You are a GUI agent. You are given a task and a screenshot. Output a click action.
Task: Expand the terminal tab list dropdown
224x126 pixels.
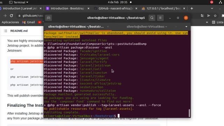186,27
